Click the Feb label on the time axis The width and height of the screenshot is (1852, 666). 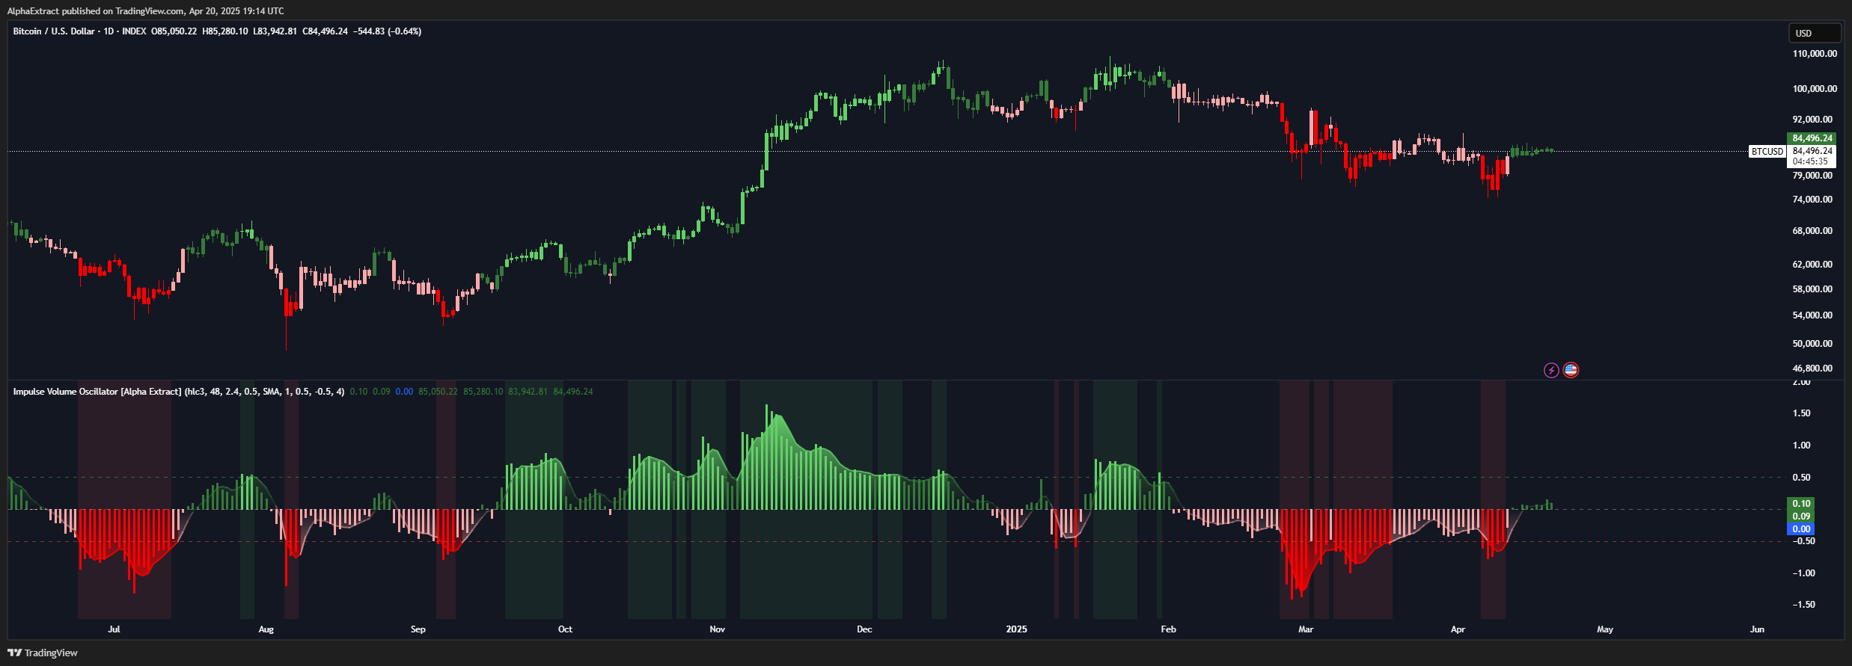[1168, 629]
